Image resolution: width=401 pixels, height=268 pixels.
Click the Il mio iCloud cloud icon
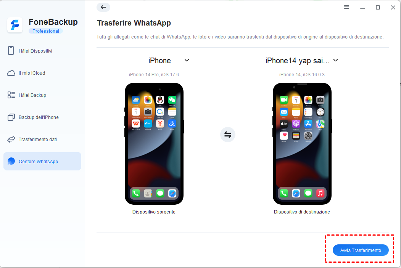[x=11, y=73]
